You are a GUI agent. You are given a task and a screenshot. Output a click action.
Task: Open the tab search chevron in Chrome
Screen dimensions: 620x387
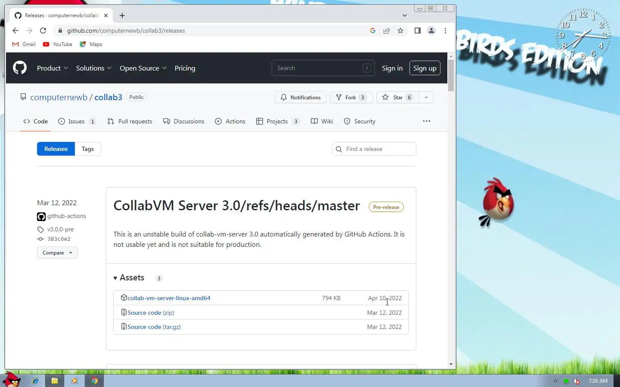(405, 15)
